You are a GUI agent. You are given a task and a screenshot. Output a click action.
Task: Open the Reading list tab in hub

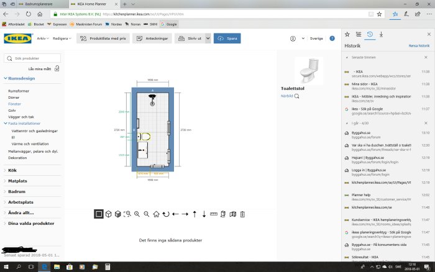pyautogui.click(x=359, y=34)
